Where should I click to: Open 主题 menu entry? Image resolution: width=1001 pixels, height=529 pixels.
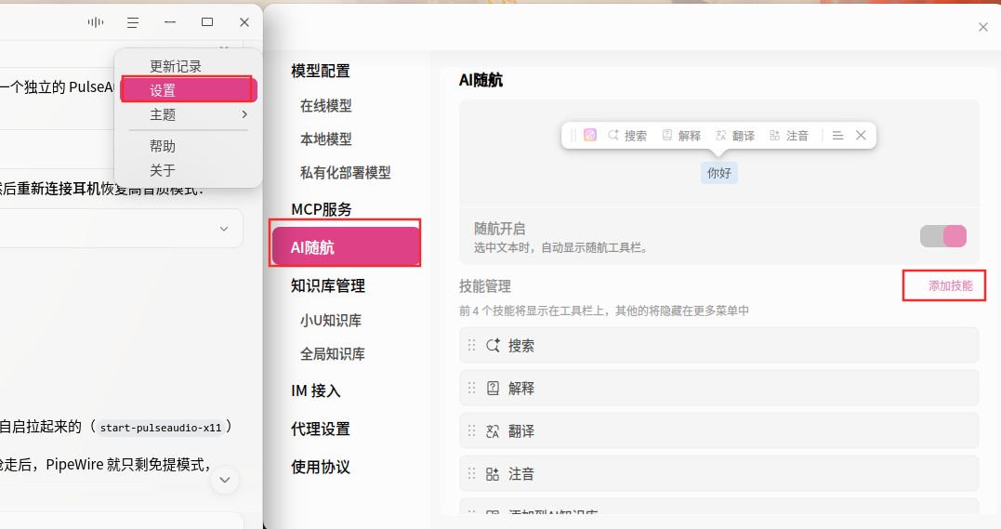point(189,114)
